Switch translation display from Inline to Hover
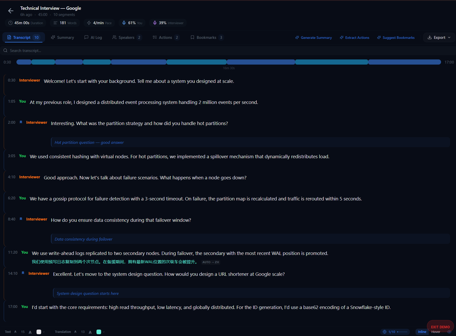Screen dimensions: 456x336 click(x=436, y=332)
